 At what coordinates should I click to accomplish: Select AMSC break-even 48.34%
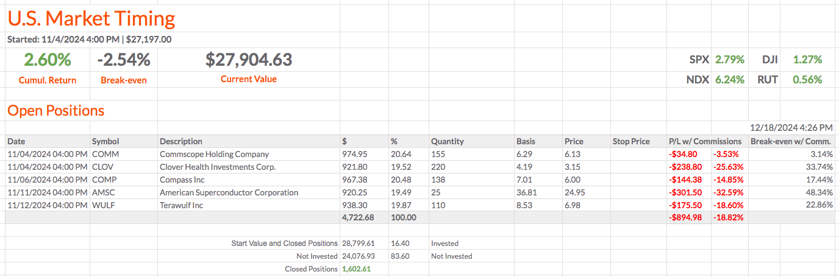820,192
